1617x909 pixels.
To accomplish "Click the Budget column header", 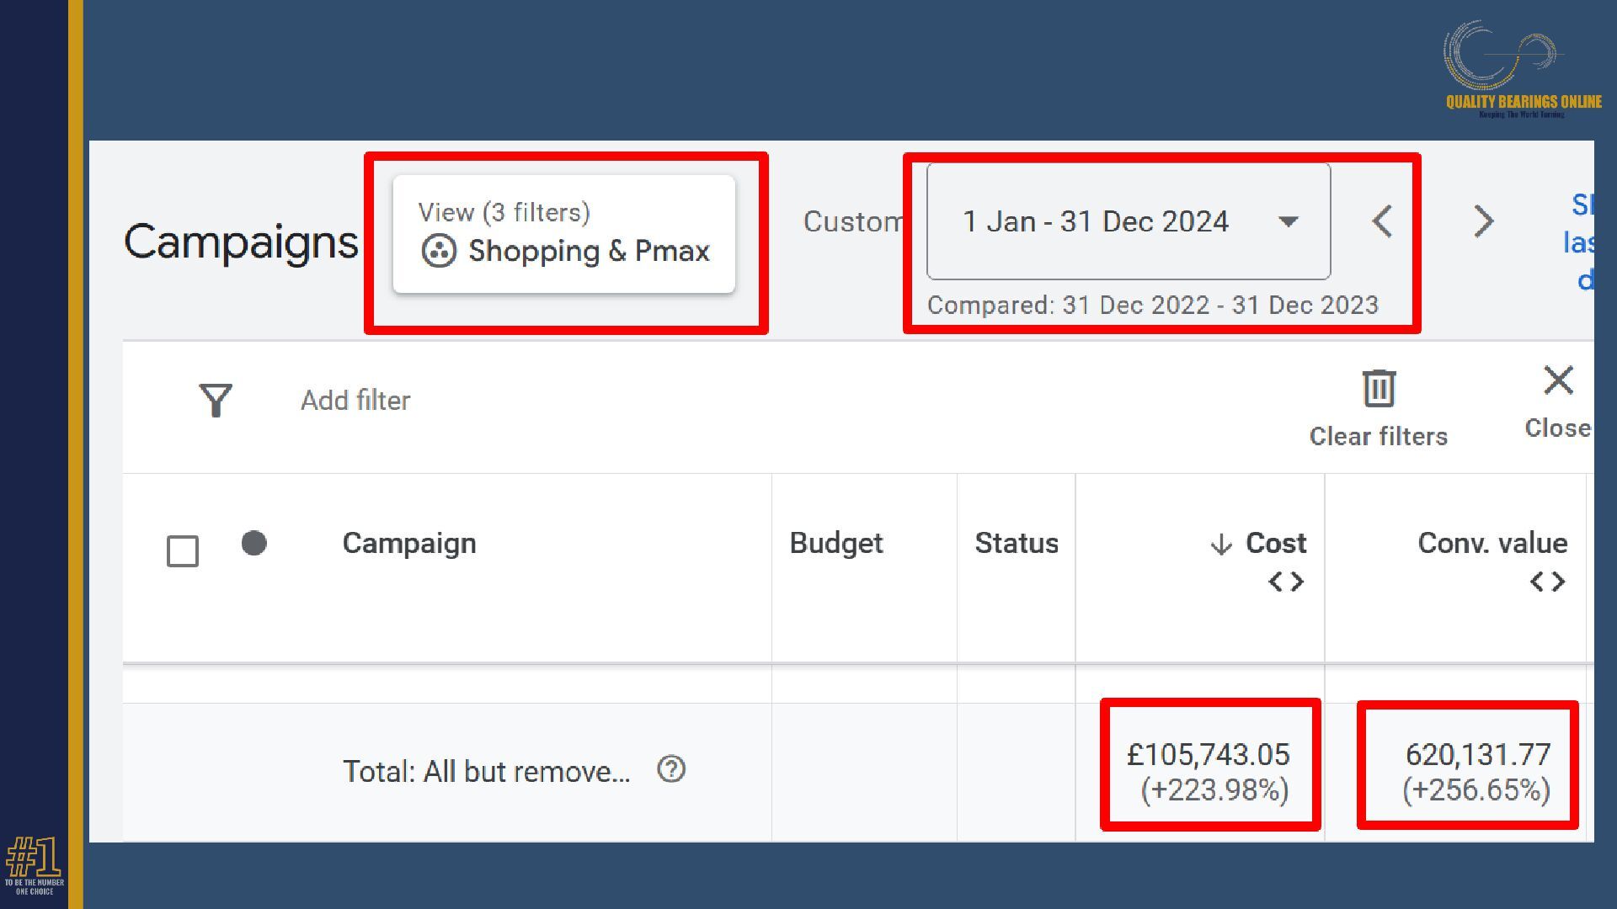I will click(835, 544).
